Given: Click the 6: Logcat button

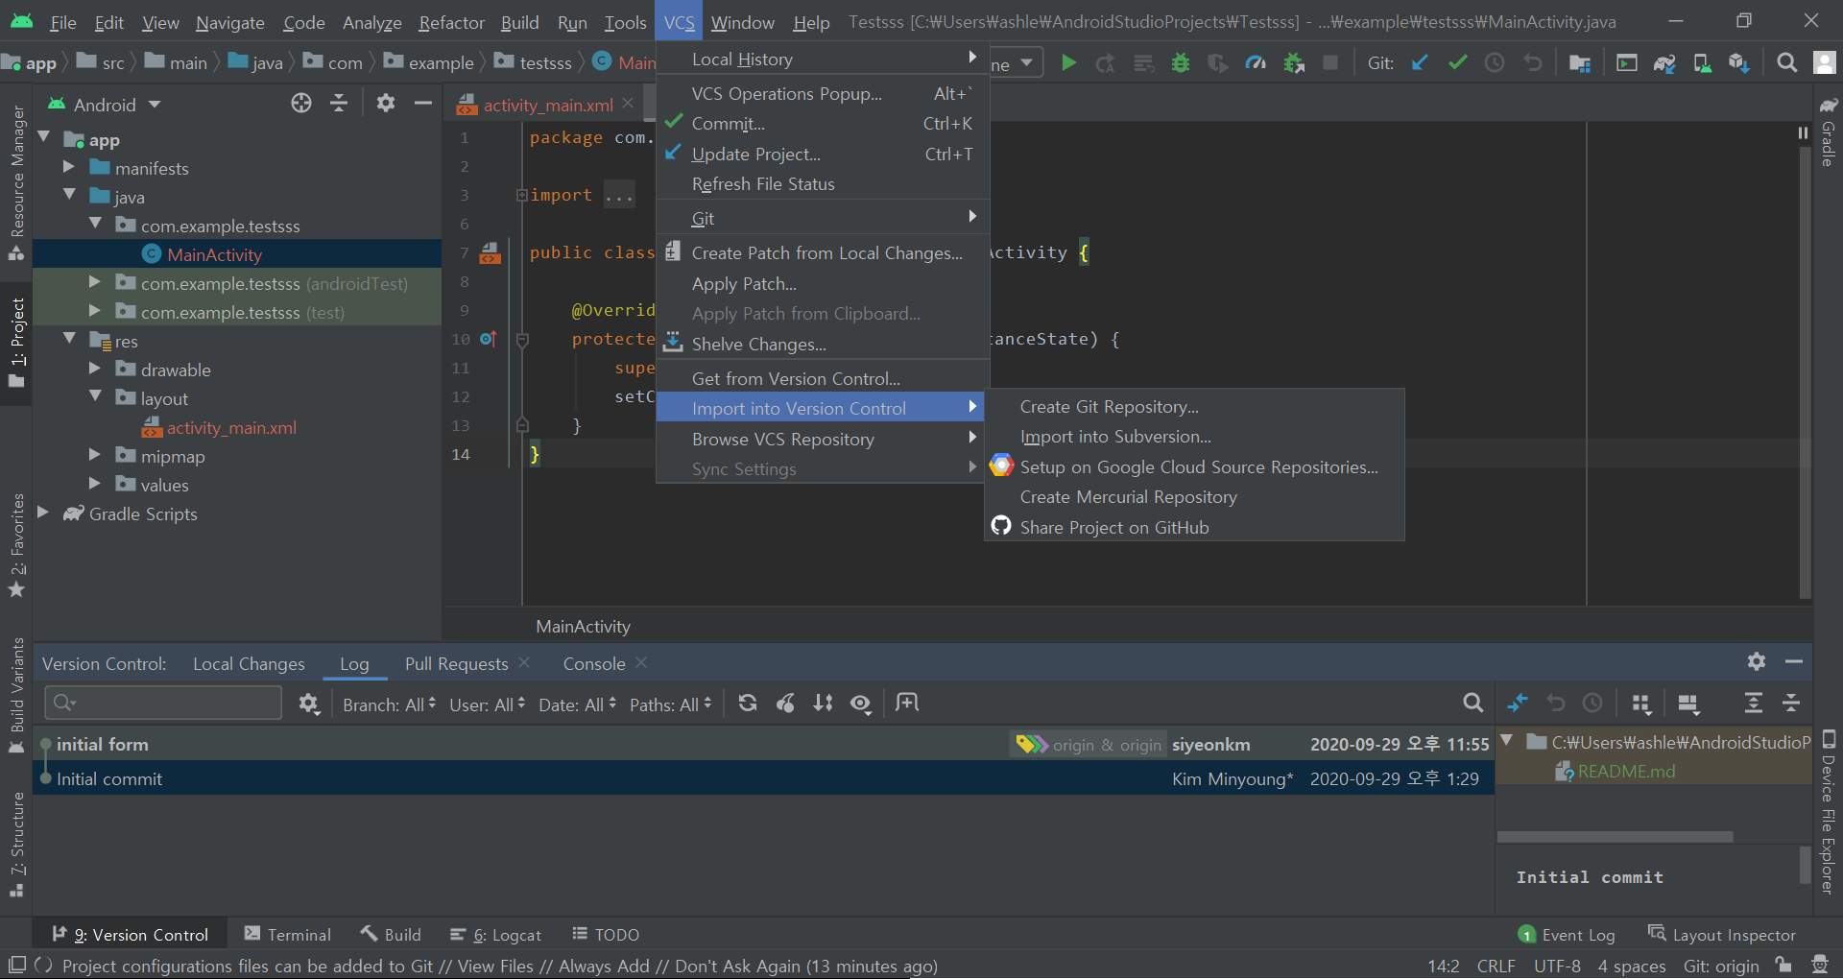Looking at the screenshot, I should point(495,934).
